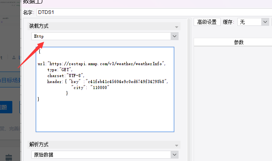Click the charset:"UTF-8" line
Viewport: 272px width, 161px height.
[x=66, y=76]
